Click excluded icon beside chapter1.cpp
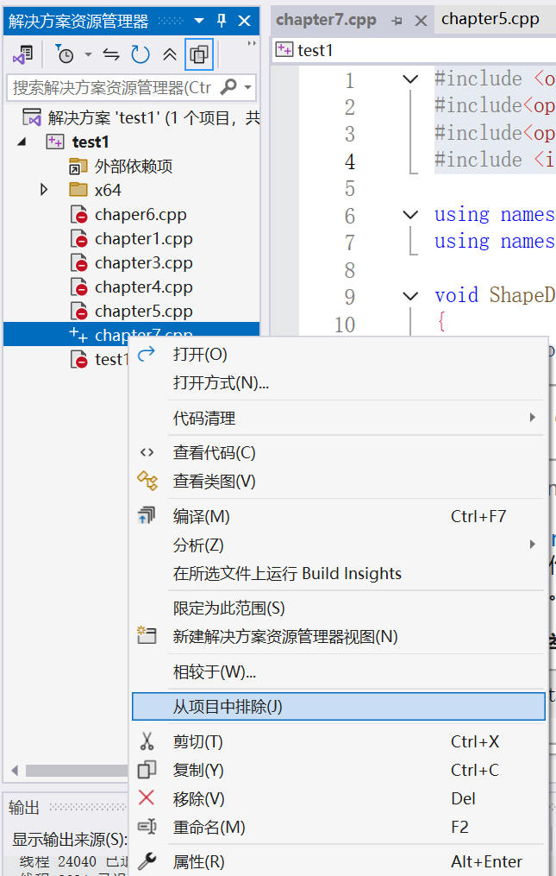The image size is (556, 876). coord(79,239)
